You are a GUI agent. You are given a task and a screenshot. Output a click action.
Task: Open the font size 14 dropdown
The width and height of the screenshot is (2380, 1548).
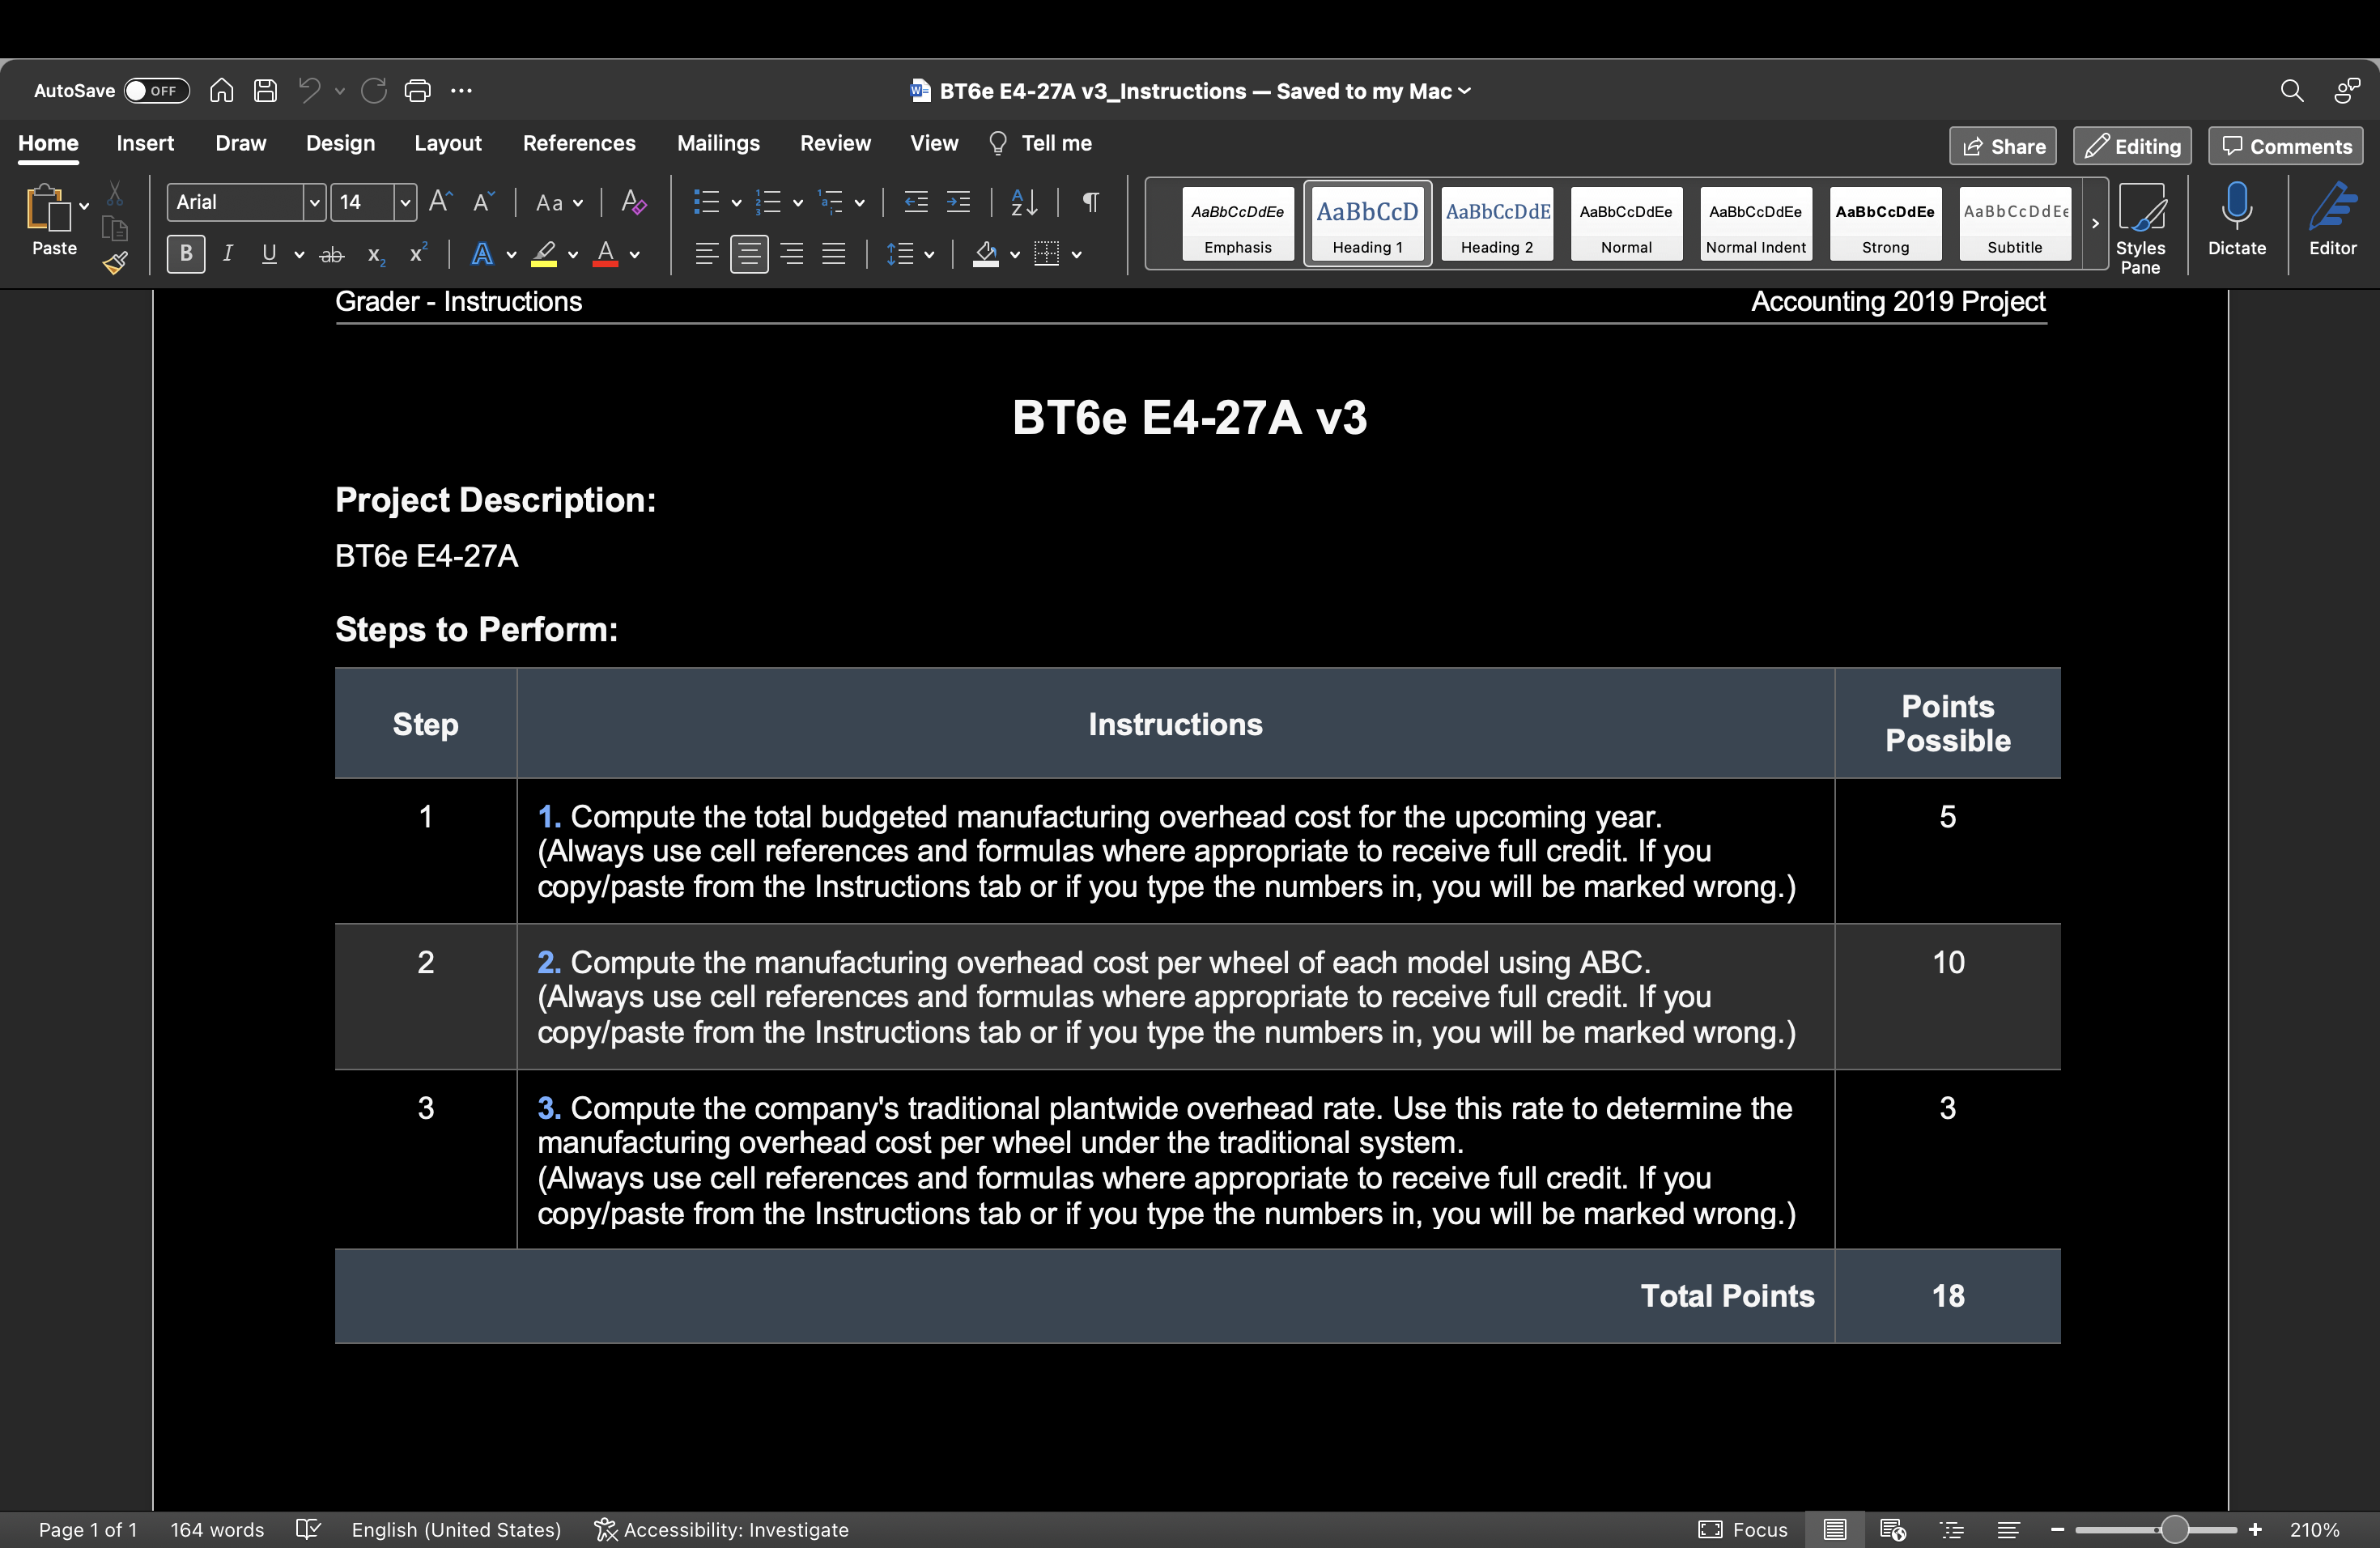tap(404, 202)
